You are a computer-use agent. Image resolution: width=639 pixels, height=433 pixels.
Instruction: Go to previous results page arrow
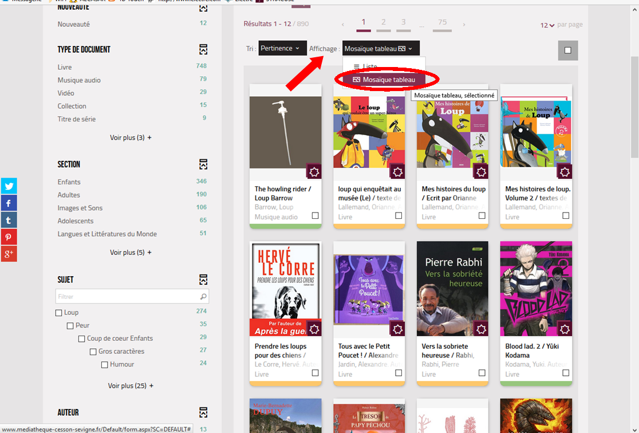[343, 25]
